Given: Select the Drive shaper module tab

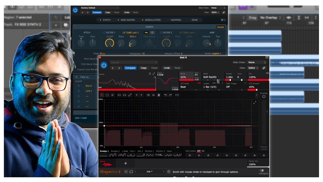Looking at the screenshot, I should tap(107, 163).
